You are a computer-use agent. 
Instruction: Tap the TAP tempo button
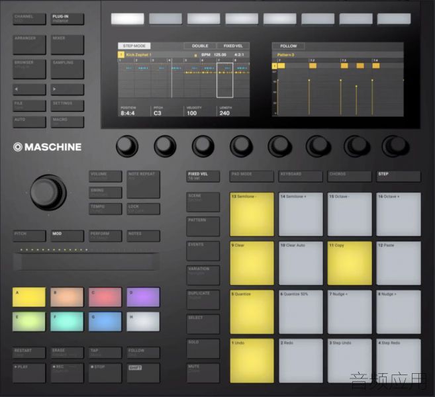pyautogui.click(x=105, y=353)
